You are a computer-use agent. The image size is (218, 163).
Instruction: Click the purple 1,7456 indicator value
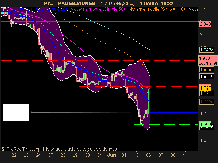point(207,102)
